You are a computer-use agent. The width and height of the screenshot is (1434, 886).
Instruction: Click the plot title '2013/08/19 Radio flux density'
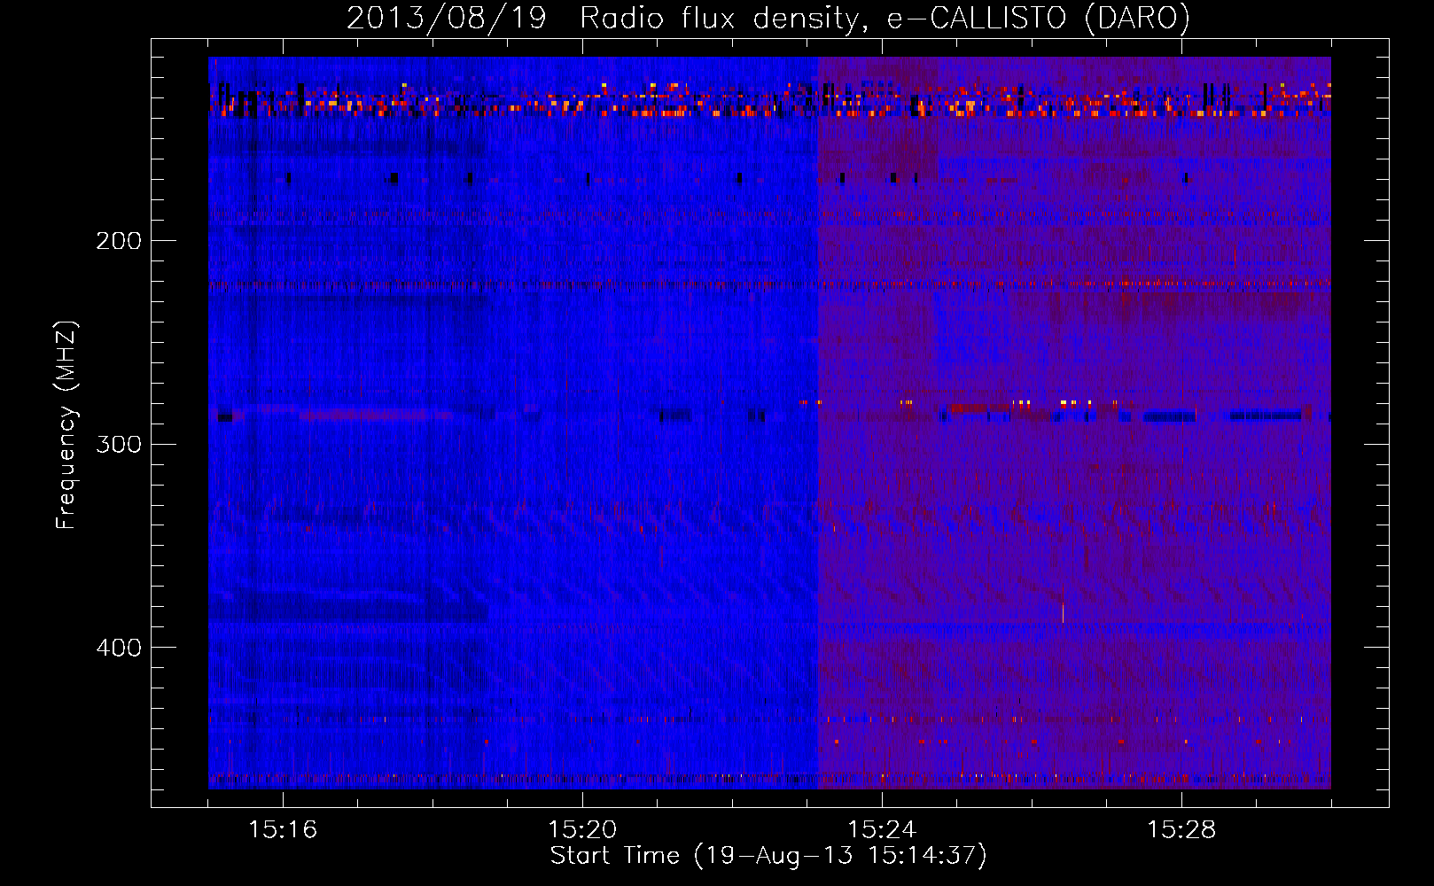point(768,19)
